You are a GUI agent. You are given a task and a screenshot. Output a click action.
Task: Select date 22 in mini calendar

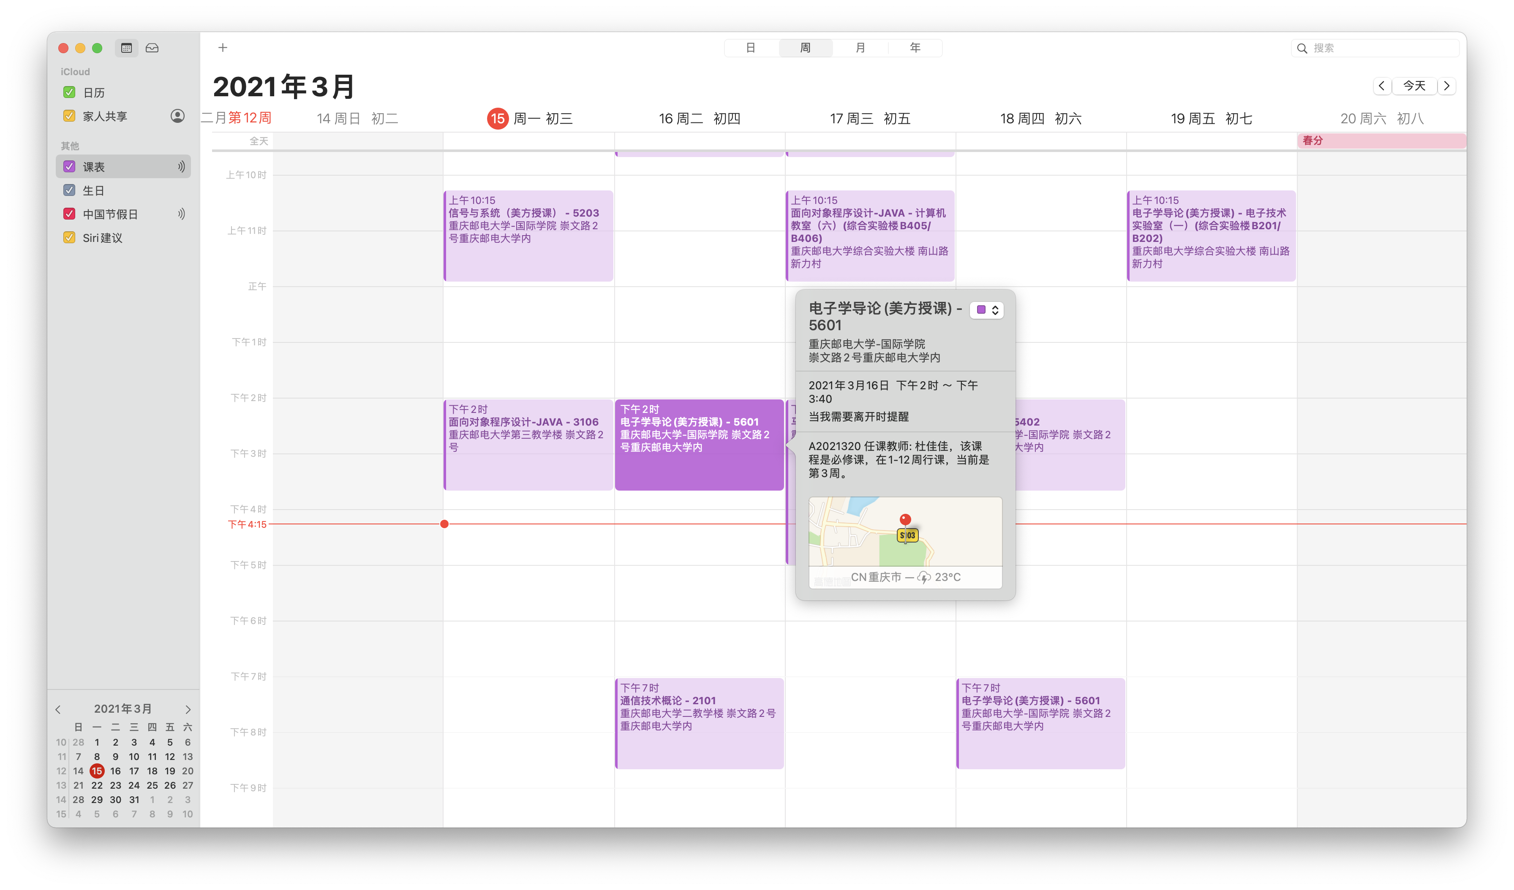pyautogui.click(x=97, y=786)
